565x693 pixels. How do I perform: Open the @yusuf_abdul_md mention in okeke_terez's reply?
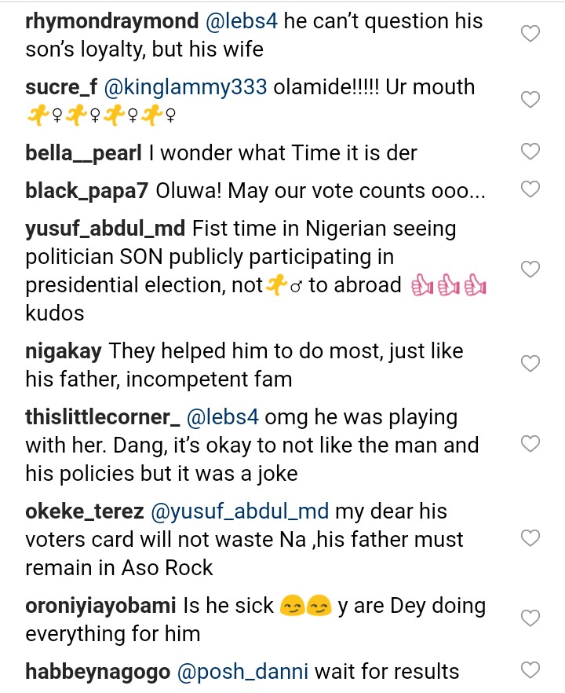(x=239, y=511)
